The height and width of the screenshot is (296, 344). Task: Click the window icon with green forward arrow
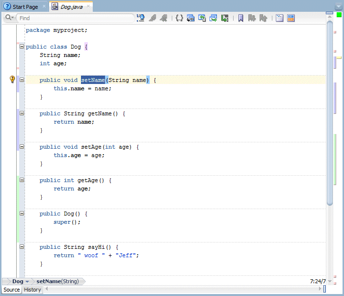point(213,18)
